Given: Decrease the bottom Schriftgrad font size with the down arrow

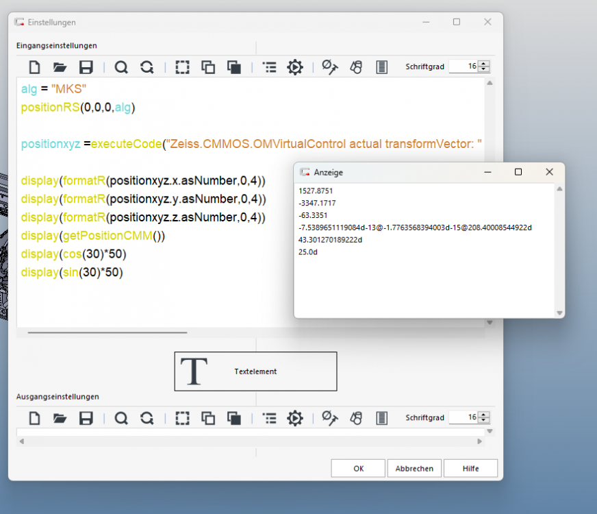Looking at the screenshot, I should [484, 421].
